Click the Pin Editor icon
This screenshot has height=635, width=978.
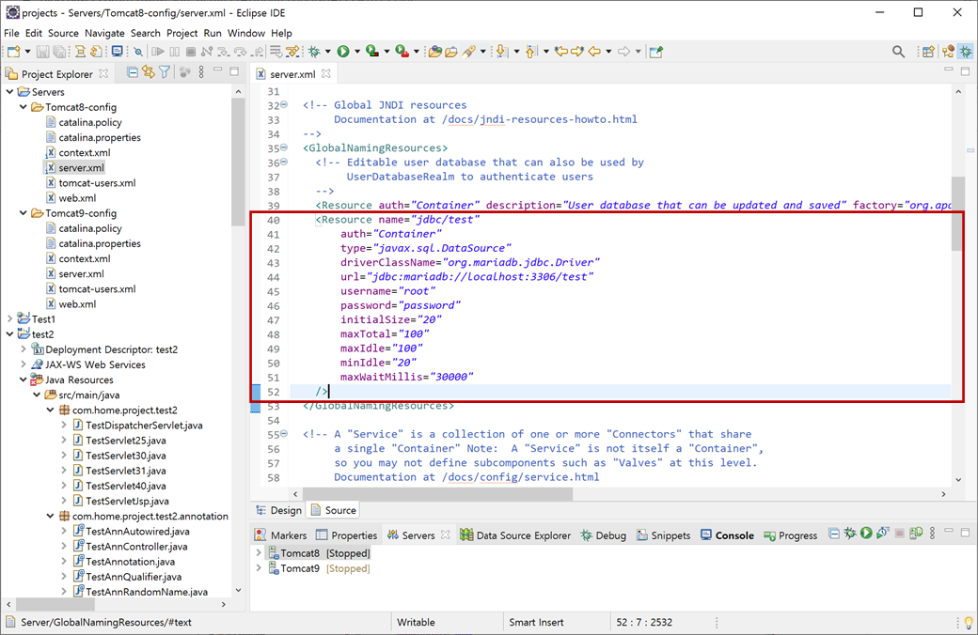coord(655,52)
